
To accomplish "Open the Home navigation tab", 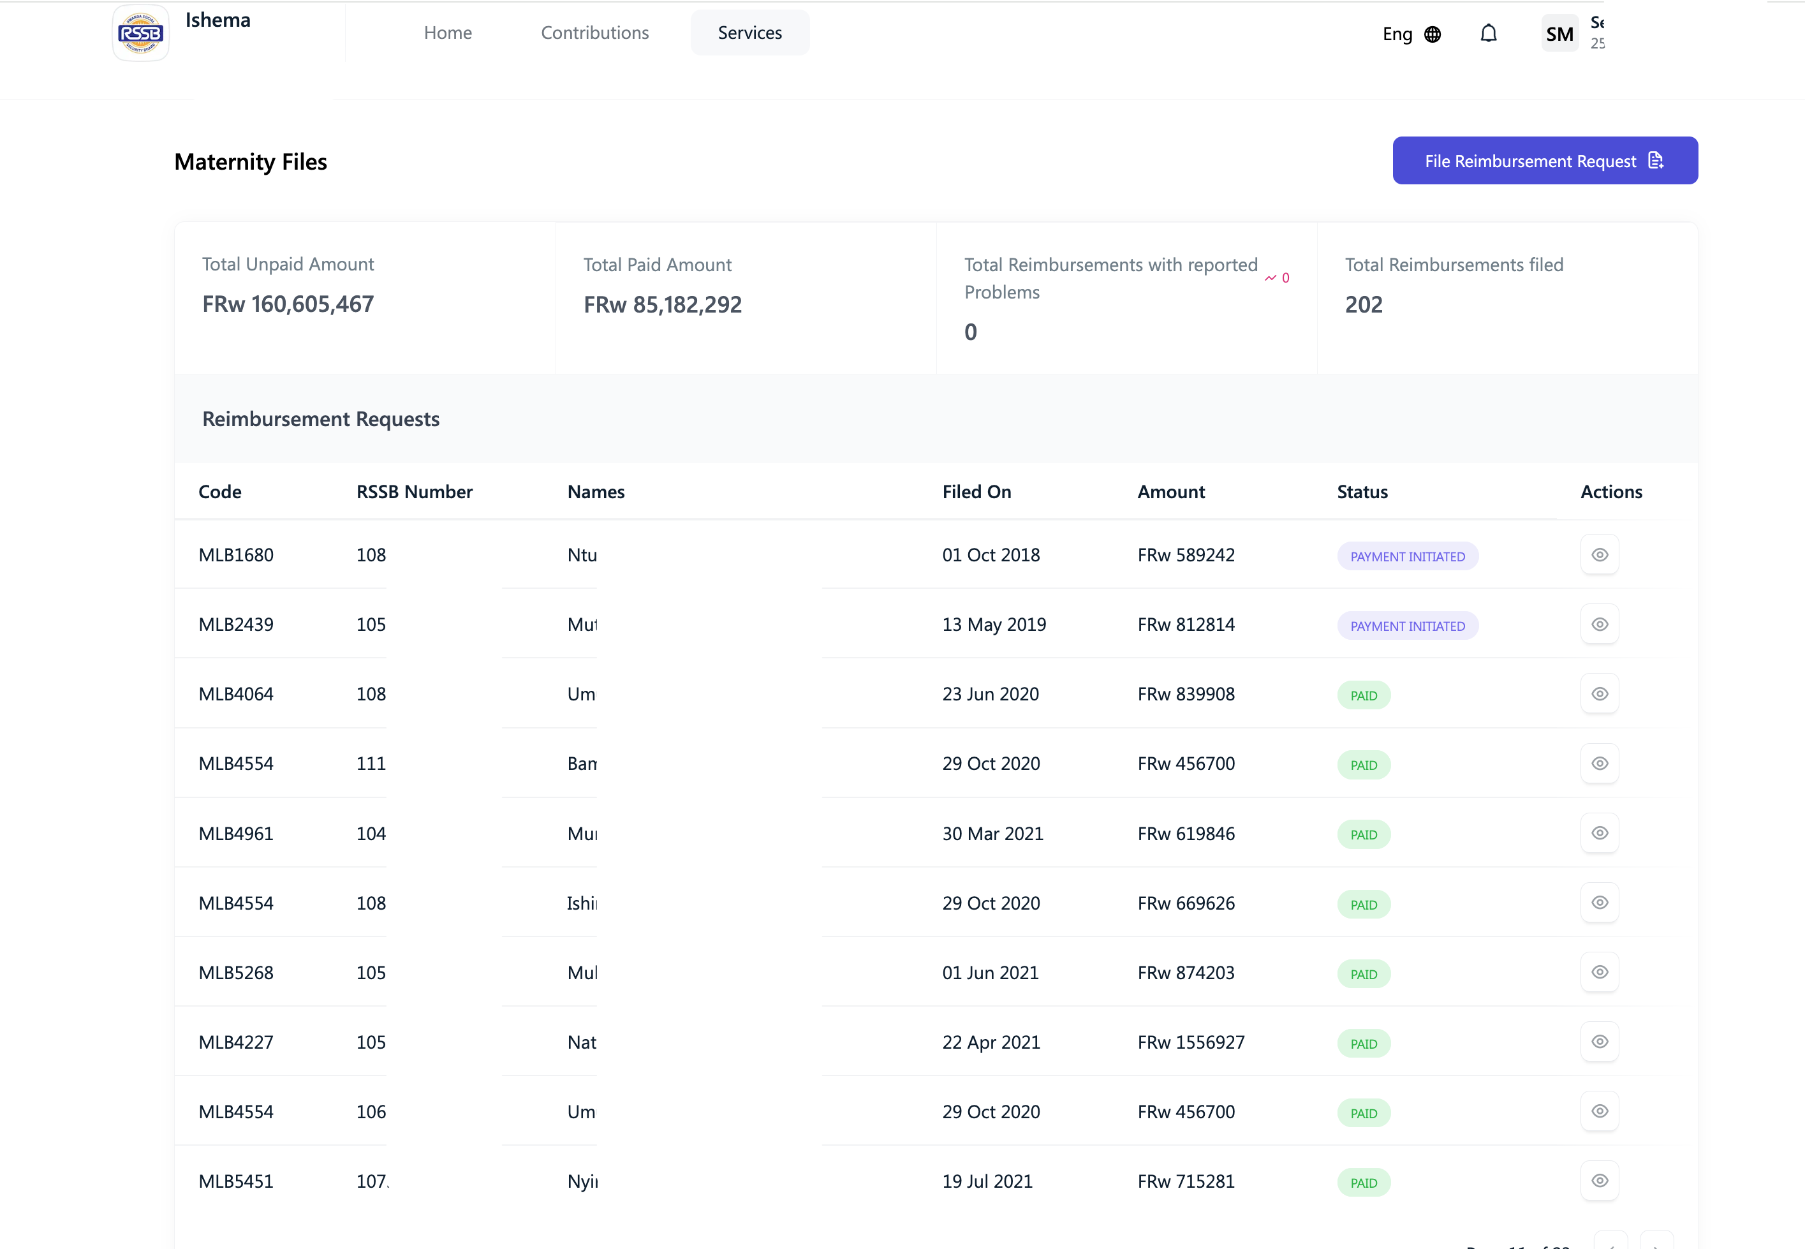I will tap(448, 33).
